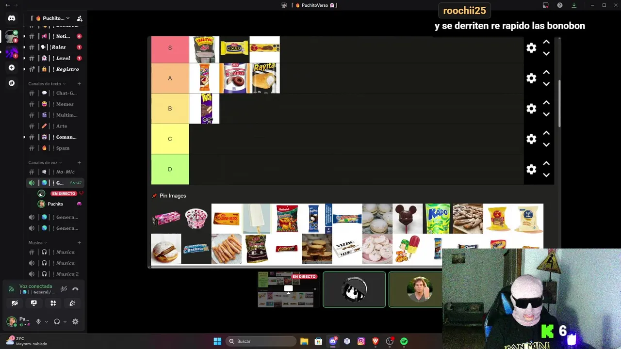The width and height of the screenshot is (621, 349).
Task: Click invite people icon beside server name
Action: tap(80, 18)
